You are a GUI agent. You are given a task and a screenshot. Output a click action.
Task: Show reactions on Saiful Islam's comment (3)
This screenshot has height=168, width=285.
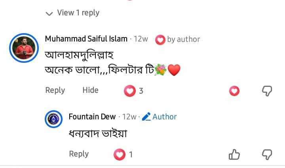(134, 91)
